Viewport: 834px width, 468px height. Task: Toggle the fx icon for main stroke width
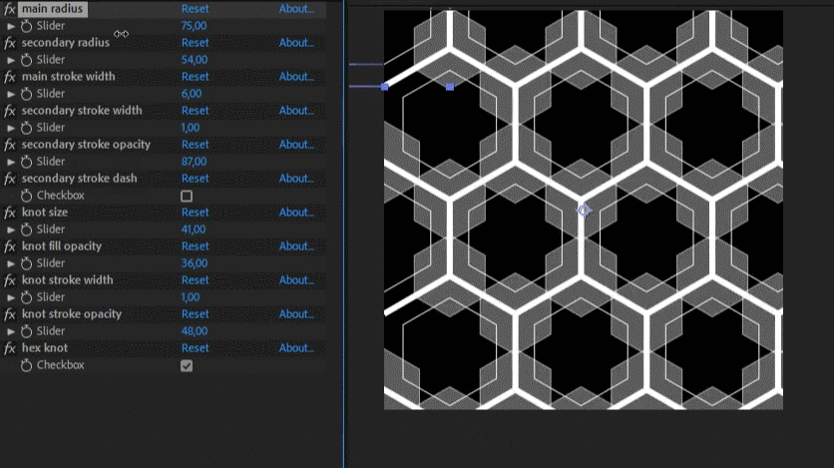pyautogui.click(x=10, y=77)
